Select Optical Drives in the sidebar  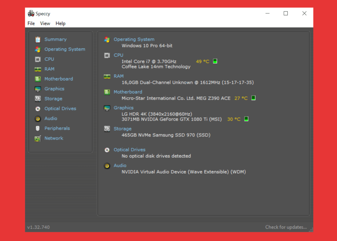[60, 109]
